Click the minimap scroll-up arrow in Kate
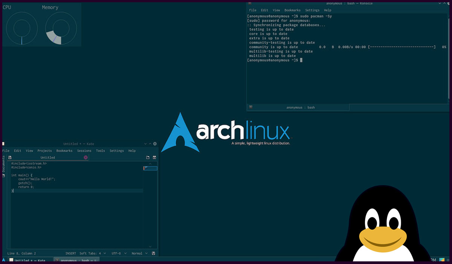The image size is (452, 264). coord(150,164)
